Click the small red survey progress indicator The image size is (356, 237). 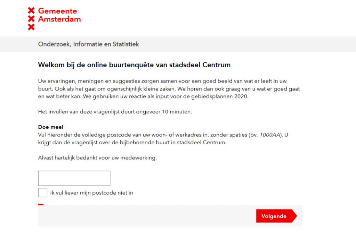click(41, 204)
